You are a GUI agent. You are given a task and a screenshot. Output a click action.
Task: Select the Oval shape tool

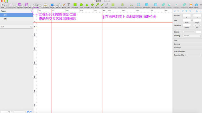tap(81, 6)
